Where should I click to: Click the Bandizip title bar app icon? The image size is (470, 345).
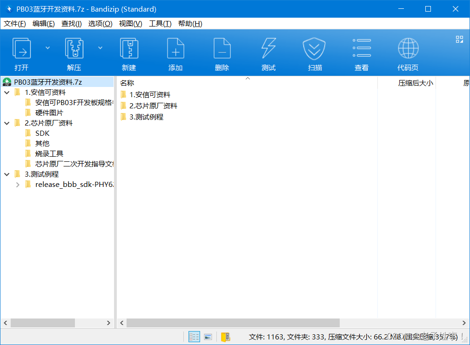(9, 9)
